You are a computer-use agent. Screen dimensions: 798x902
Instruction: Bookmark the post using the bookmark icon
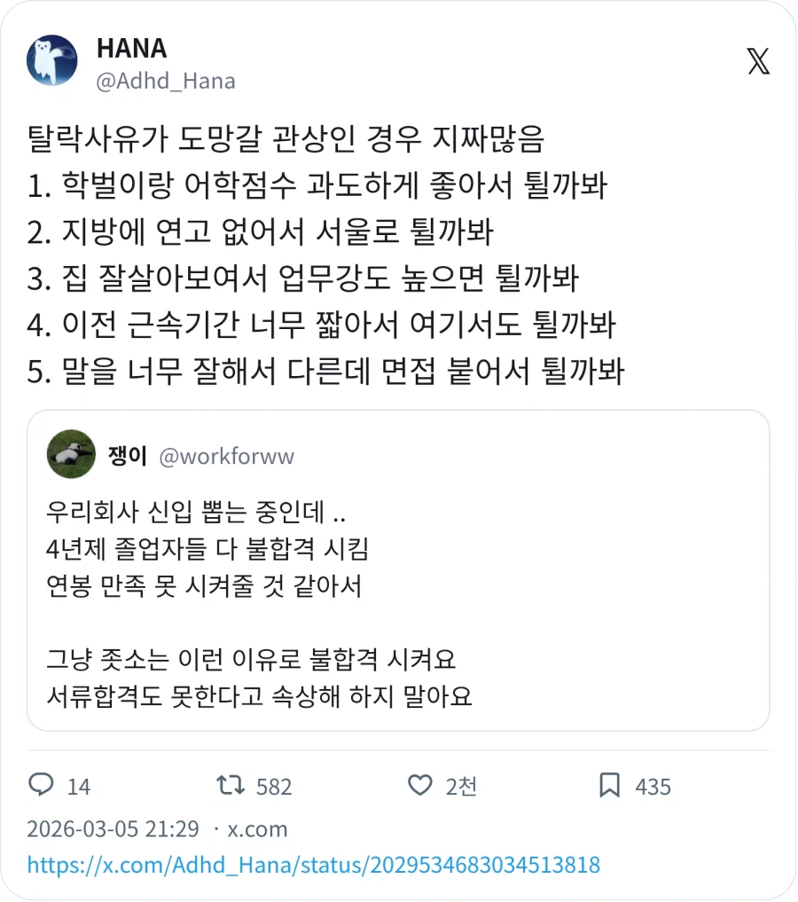(612, 785)
